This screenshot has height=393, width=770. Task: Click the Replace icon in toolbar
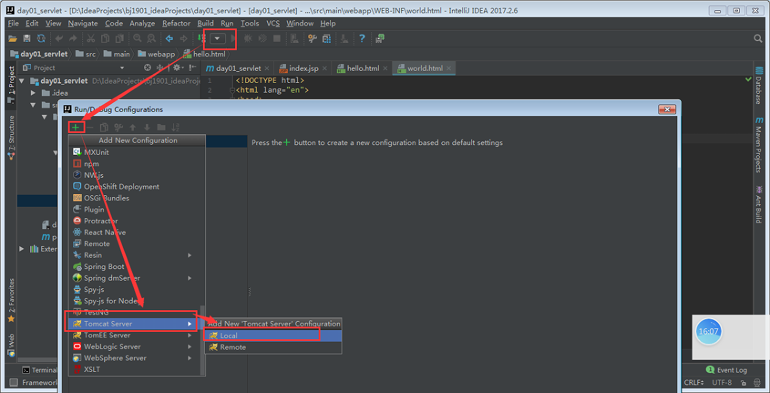[x=151, y=39]
